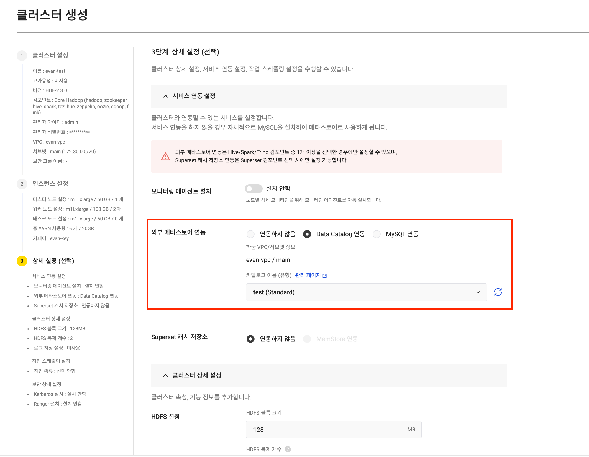The width and height of the screenshot is (589, 457).
Task: Click the step 2 circle indicator
Action: coord(22,184)
